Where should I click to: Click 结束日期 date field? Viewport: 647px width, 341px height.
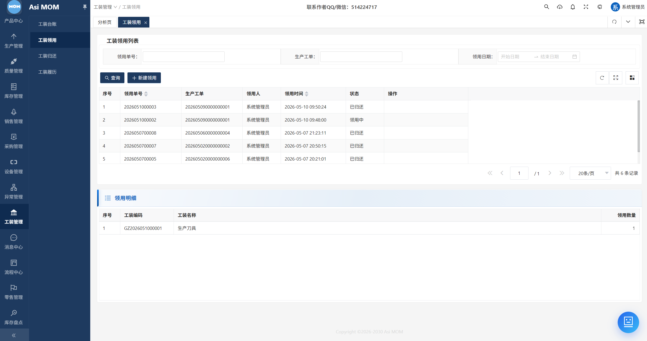tap(554, 57)
